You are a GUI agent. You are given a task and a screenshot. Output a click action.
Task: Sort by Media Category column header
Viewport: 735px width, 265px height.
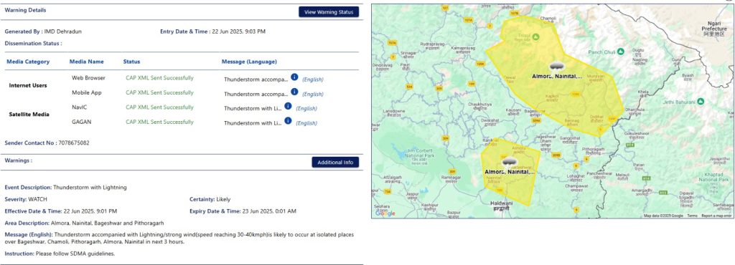coord(28,62)
